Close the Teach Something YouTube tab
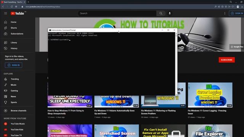244x137 pixels. pyautogui.click(x=24, y=2)
